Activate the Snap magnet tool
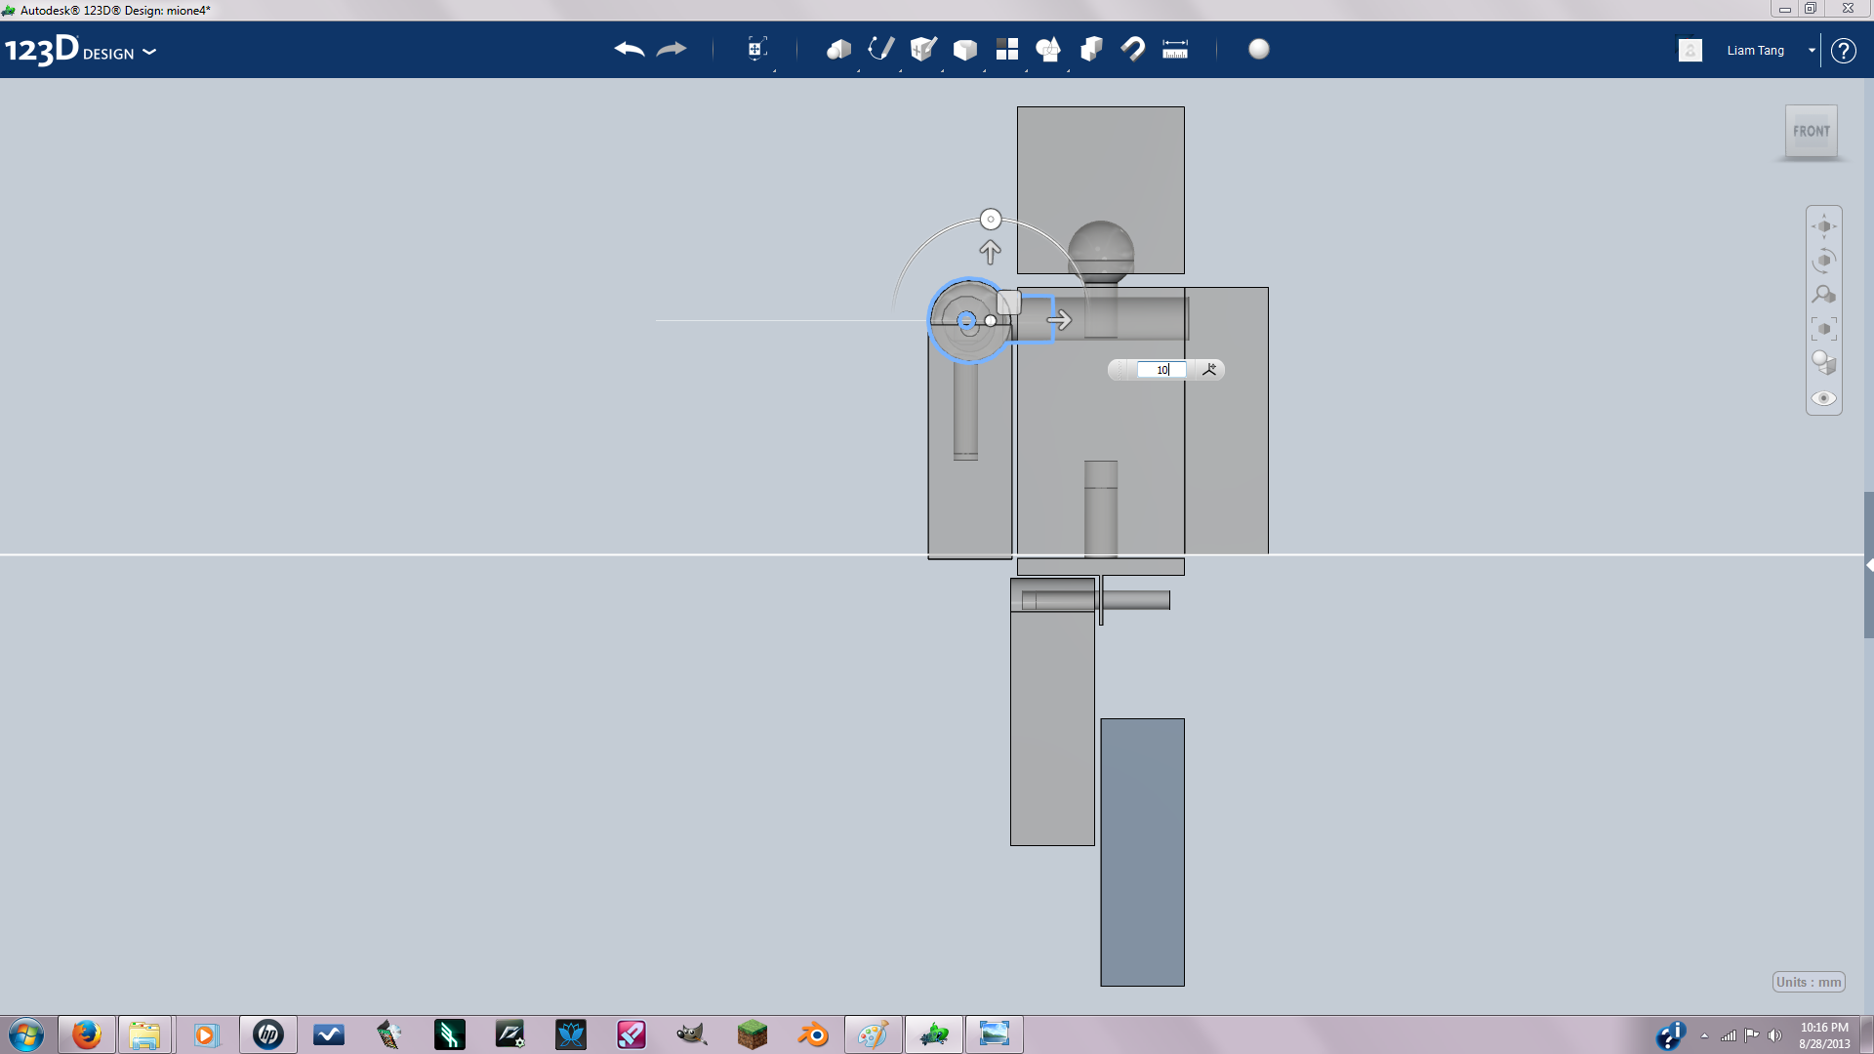Screen dimensions: 1874x1054 click(x=1133, y=49)
